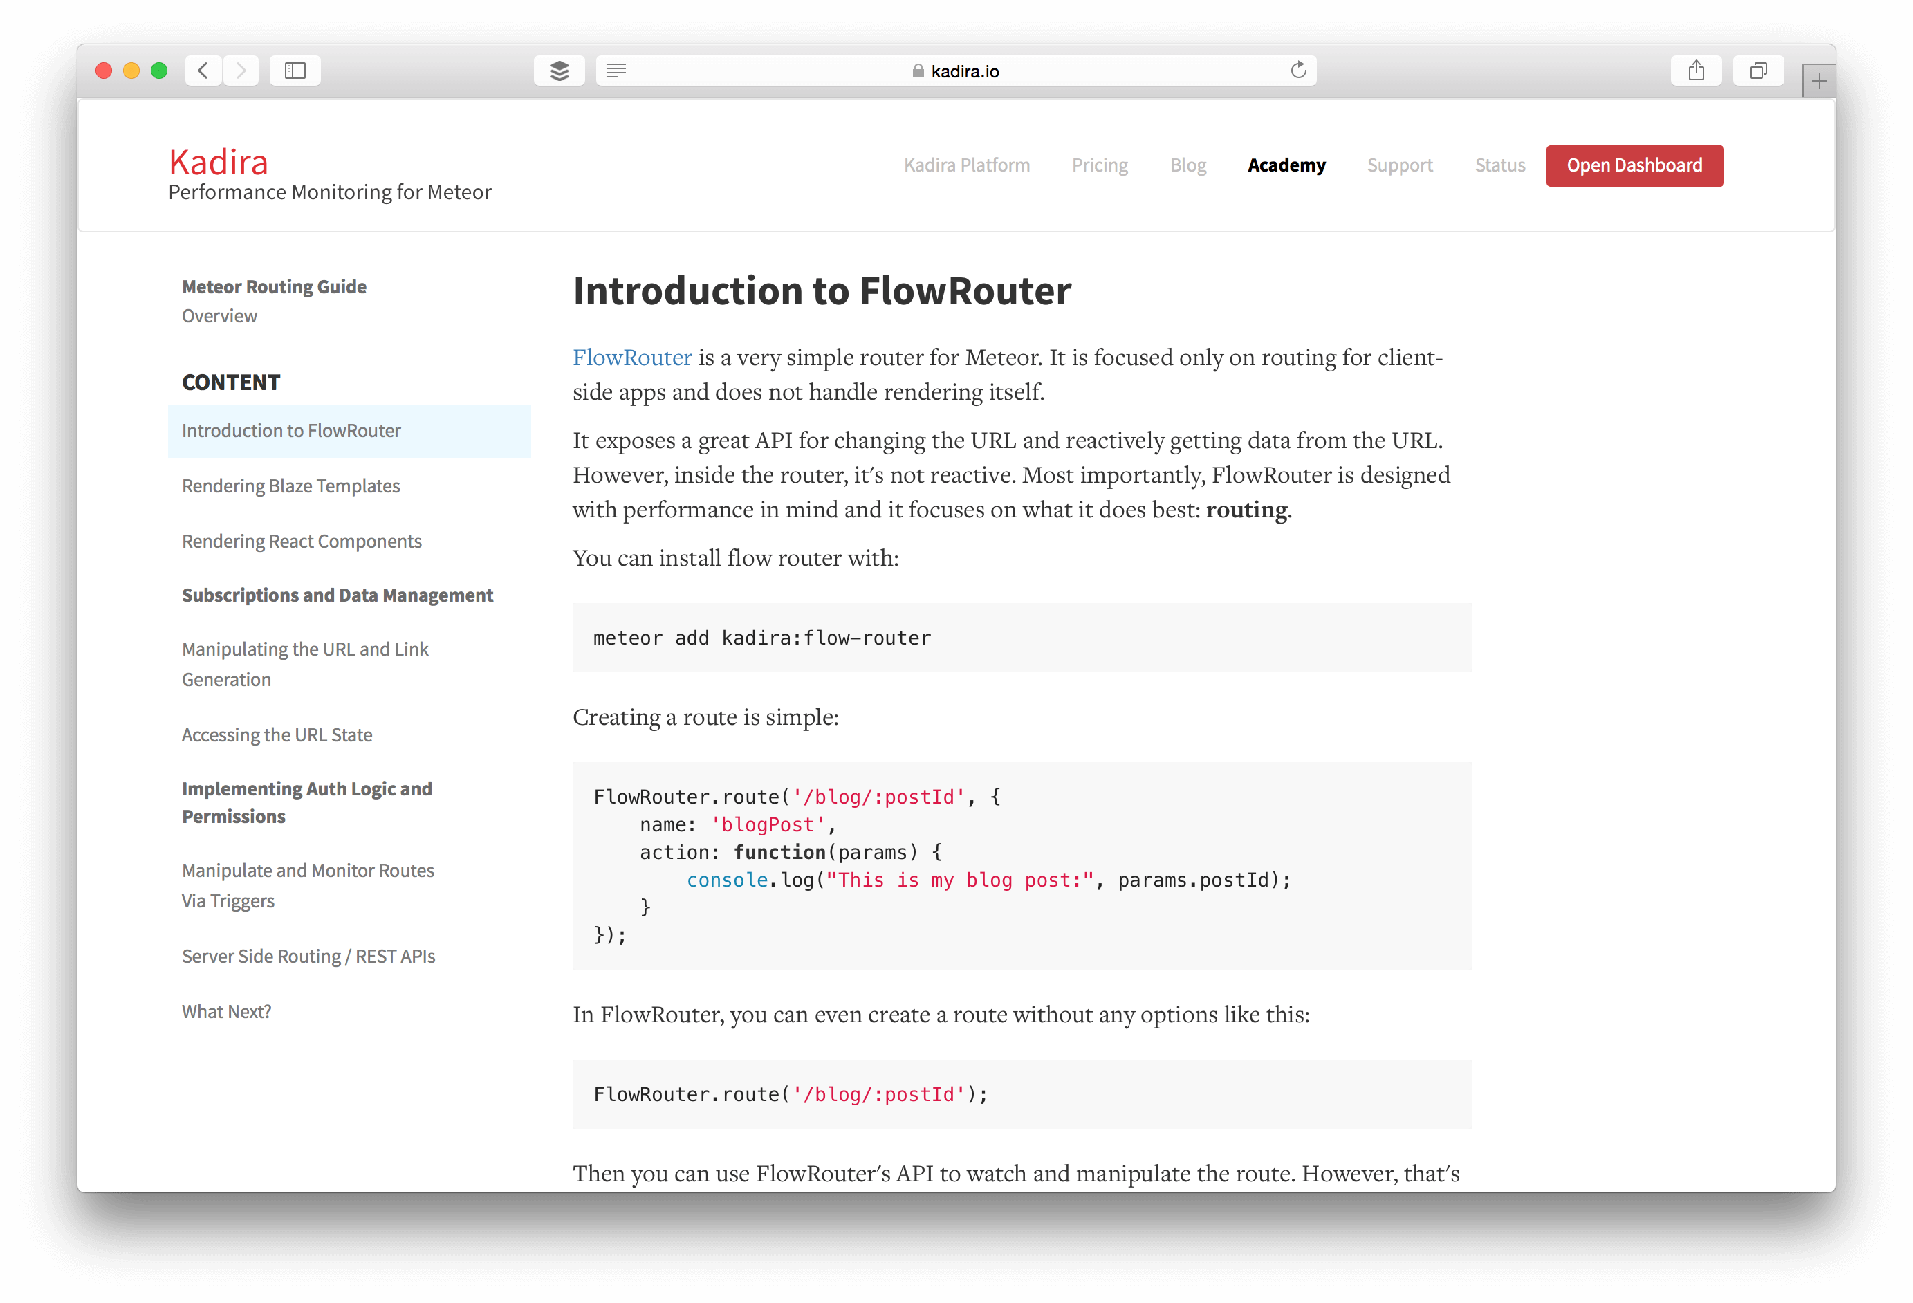The height and width of the screenshot is (1303, 1913).
Task: Open the share sheet
Action: click(1696, 70)
